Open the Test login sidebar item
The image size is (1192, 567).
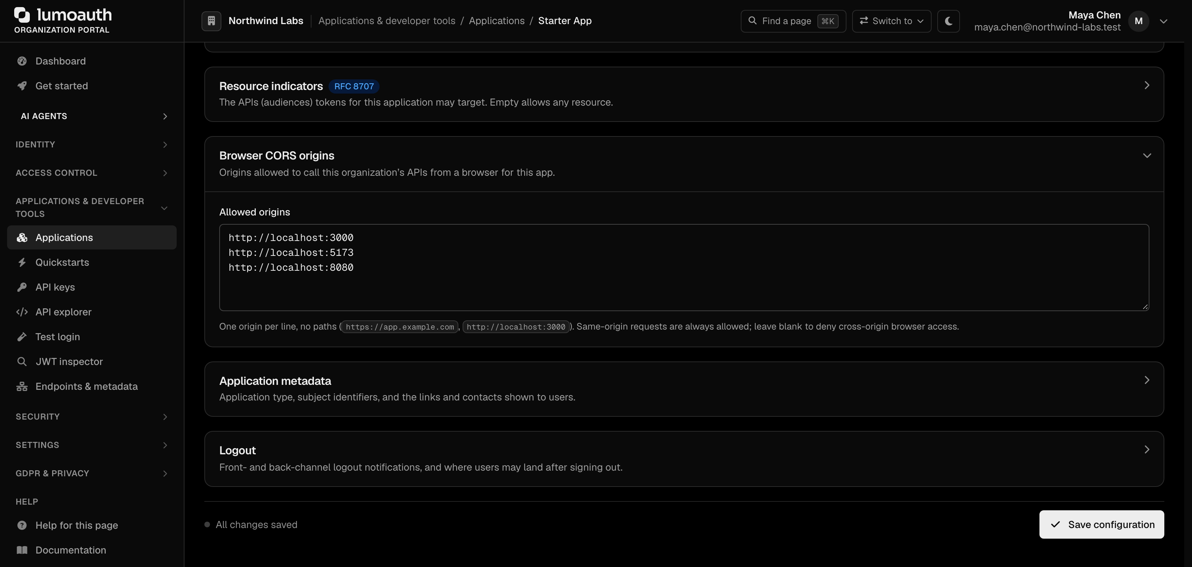[92, 337]
